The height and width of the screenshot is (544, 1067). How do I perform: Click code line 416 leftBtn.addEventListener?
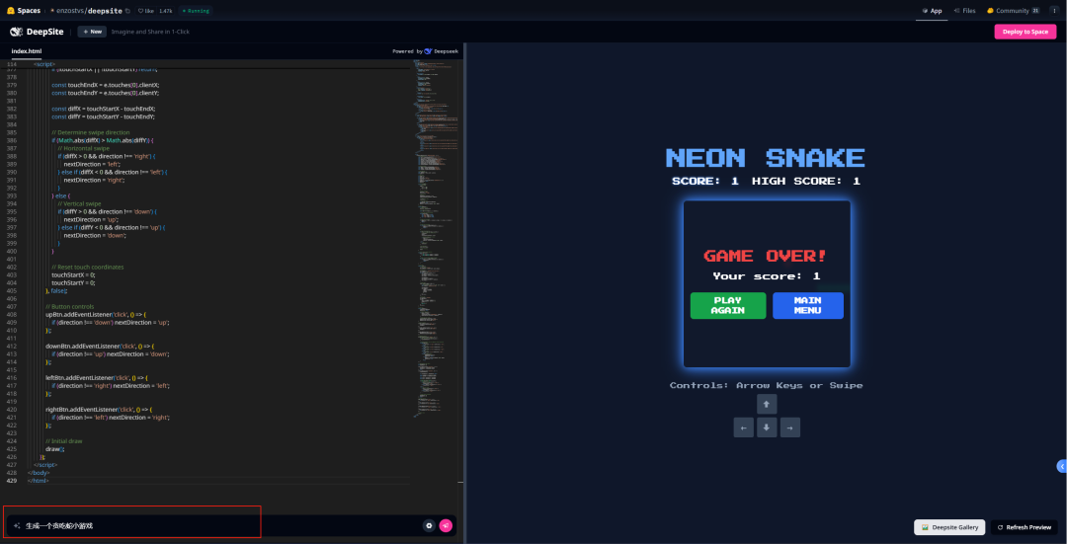point(97,377)
